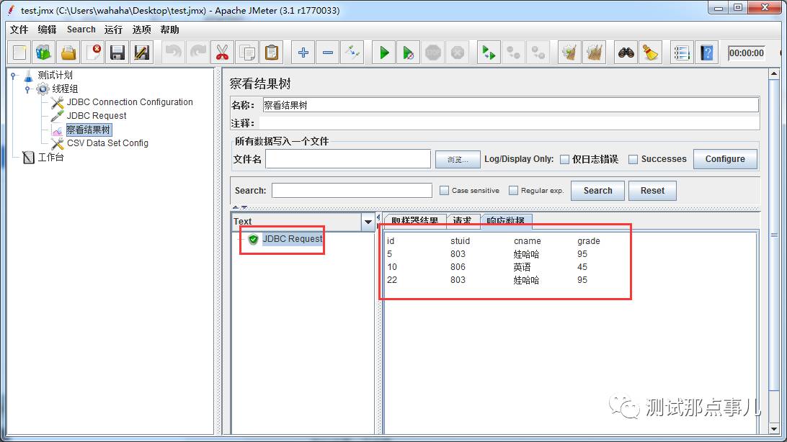Collapse the 线程组 tree node

[28, 89]
